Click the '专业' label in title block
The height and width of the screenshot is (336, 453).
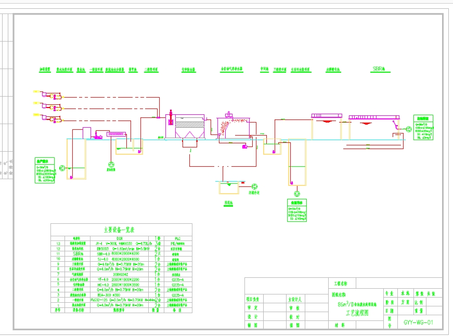click(x=390, y=293)
